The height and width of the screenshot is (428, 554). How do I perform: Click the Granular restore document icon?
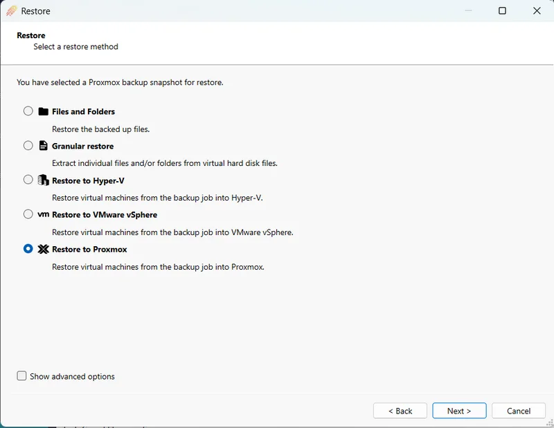[x=43, y=146]
